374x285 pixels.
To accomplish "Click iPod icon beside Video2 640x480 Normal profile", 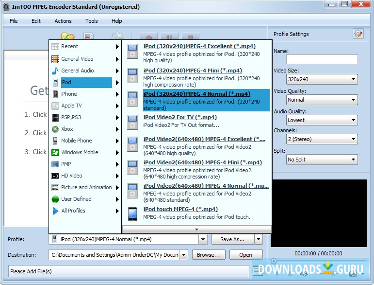I will point(132,191).
